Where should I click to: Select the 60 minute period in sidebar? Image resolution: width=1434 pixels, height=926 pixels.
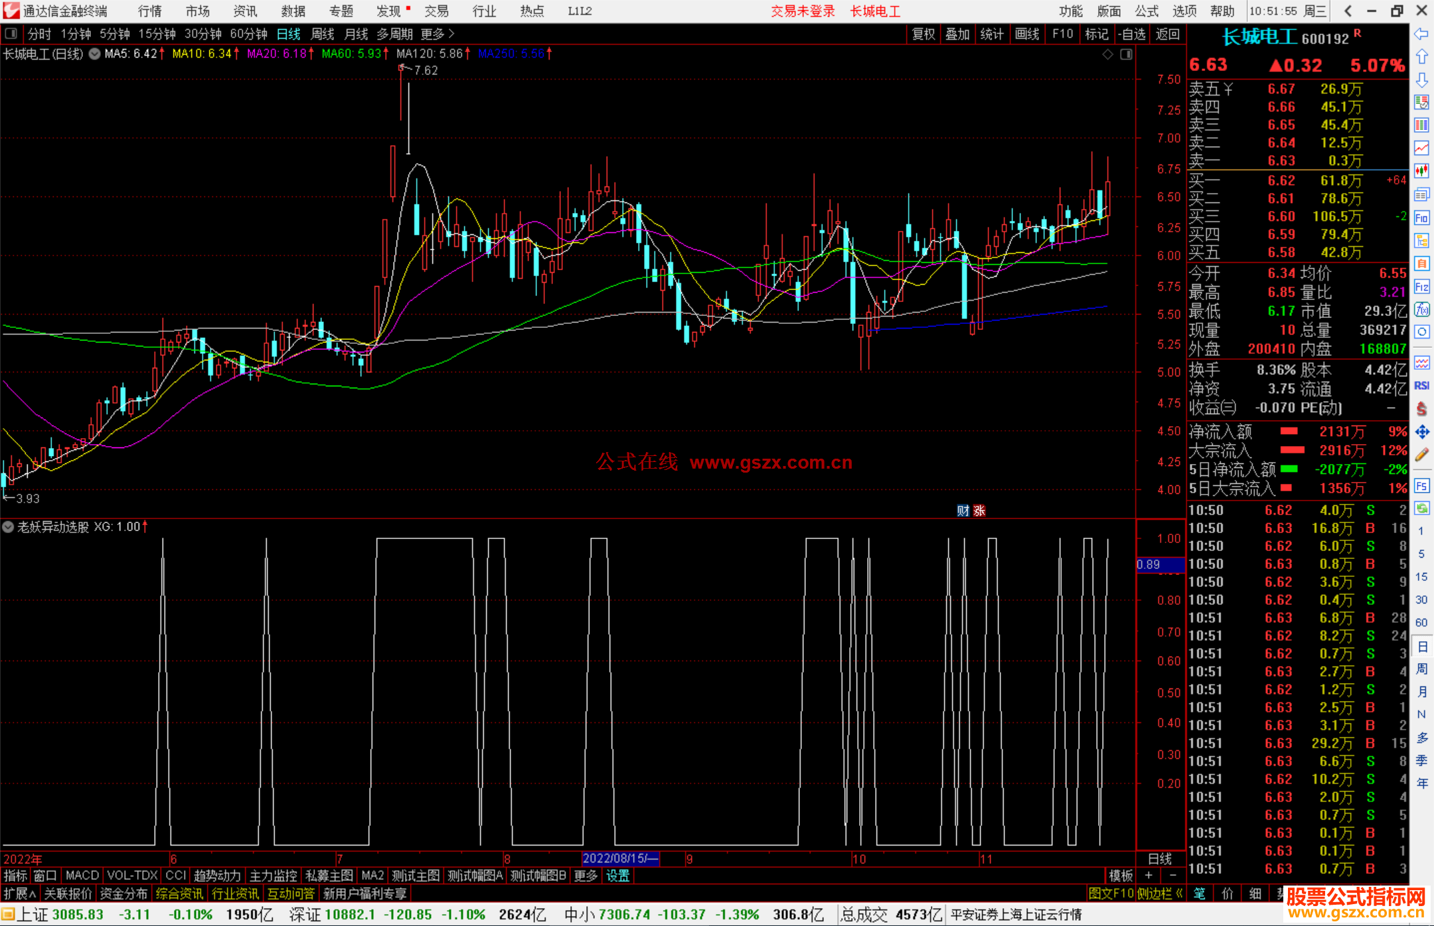(1421, 623)
